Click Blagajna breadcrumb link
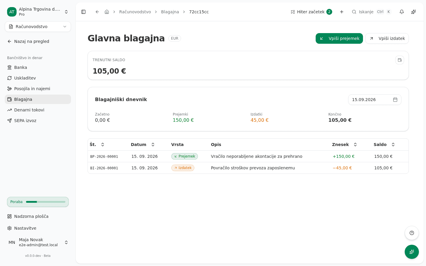The width and height of the screenshot is (426, 266). tap(170, 12)
